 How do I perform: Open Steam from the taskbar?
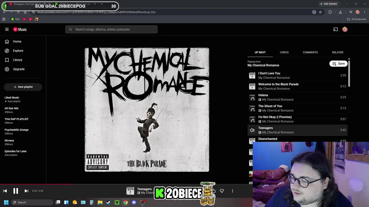108,202
